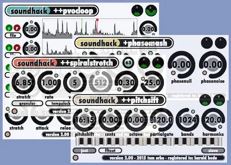Toggle the 'granular' button in spiralstretch
This screenshot has height=165, width=231.
27,103
